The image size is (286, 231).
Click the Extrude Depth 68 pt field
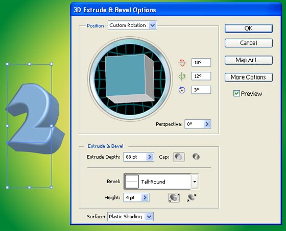(135, 157)
